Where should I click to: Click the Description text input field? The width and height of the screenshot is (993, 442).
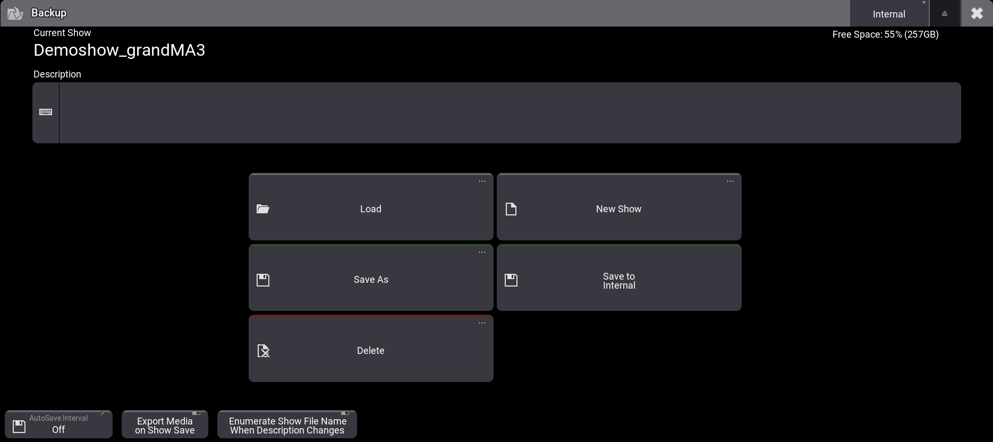[509, 112]
